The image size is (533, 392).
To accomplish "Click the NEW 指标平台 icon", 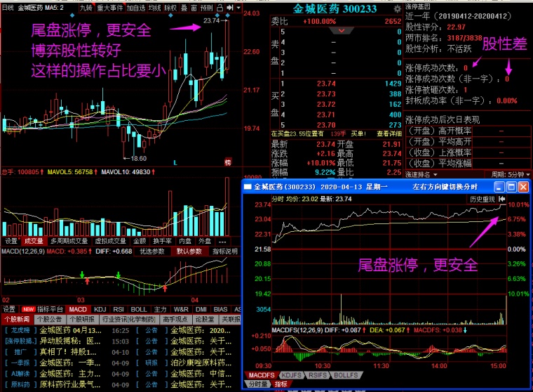I will coord(29,308).
